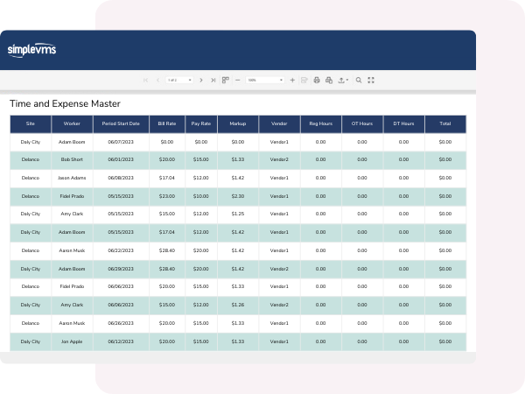The image size is (525, 394).
Task: Jump to the last report page
Action: point(213,80)
